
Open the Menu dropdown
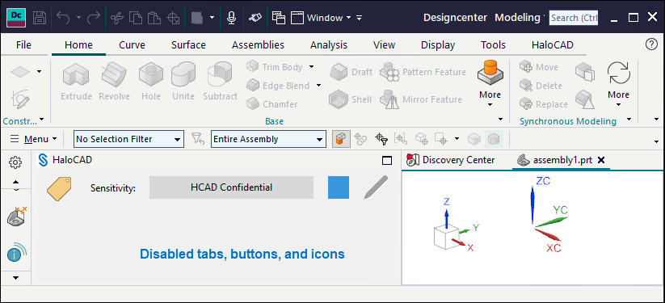tap(34, 139)
